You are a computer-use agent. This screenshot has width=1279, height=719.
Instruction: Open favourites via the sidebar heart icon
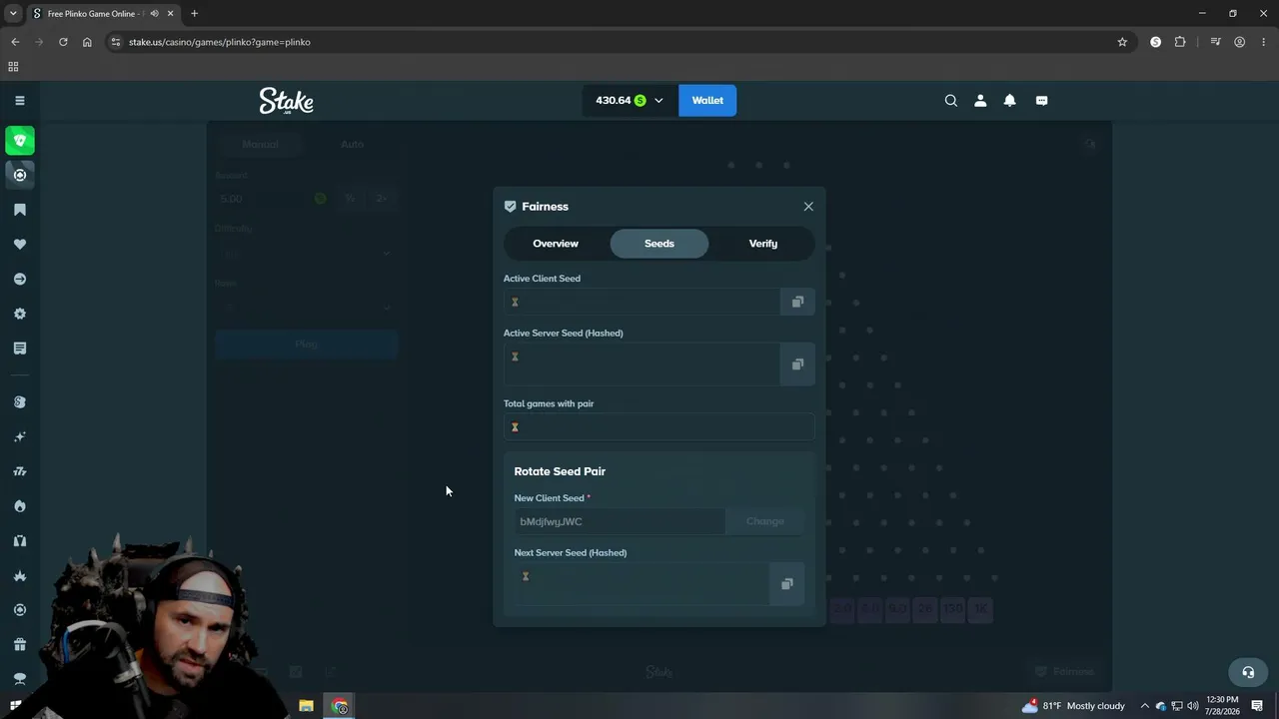coord(20,245)
